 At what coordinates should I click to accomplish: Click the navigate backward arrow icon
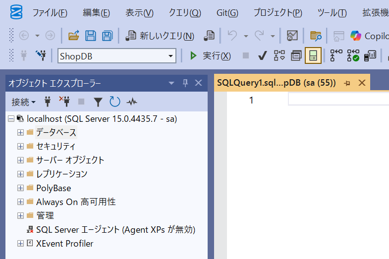(x=24, y=36)
